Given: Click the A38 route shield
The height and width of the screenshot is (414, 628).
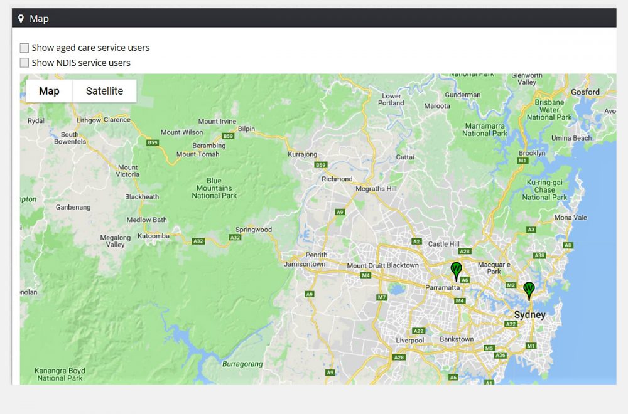Looking at the screenshot, I should [x=539, y=255].
